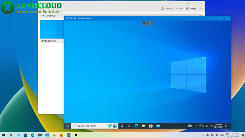Screen dimensions: 245x138
Task: Maximize the My Office PC session window
Action: (221, 18)
